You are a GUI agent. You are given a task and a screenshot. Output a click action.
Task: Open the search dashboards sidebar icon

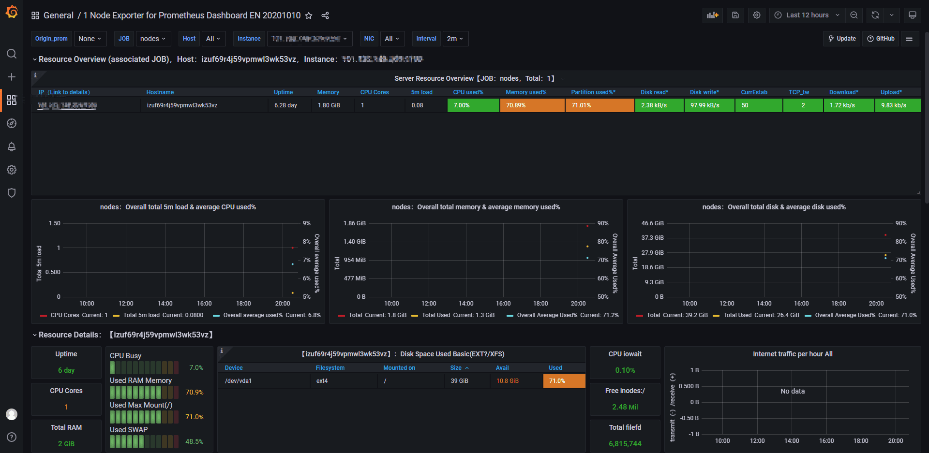[x=12, y=54]
